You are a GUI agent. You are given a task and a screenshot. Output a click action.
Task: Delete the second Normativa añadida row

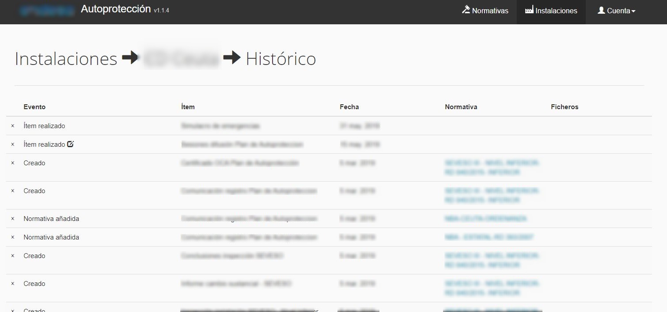point(13,237)
